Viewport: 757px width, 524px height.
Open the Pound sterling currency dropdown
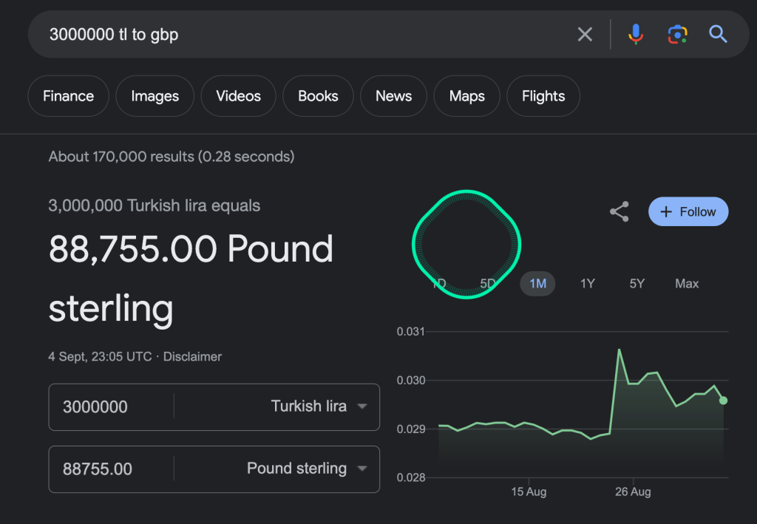(x=307, y=469)
